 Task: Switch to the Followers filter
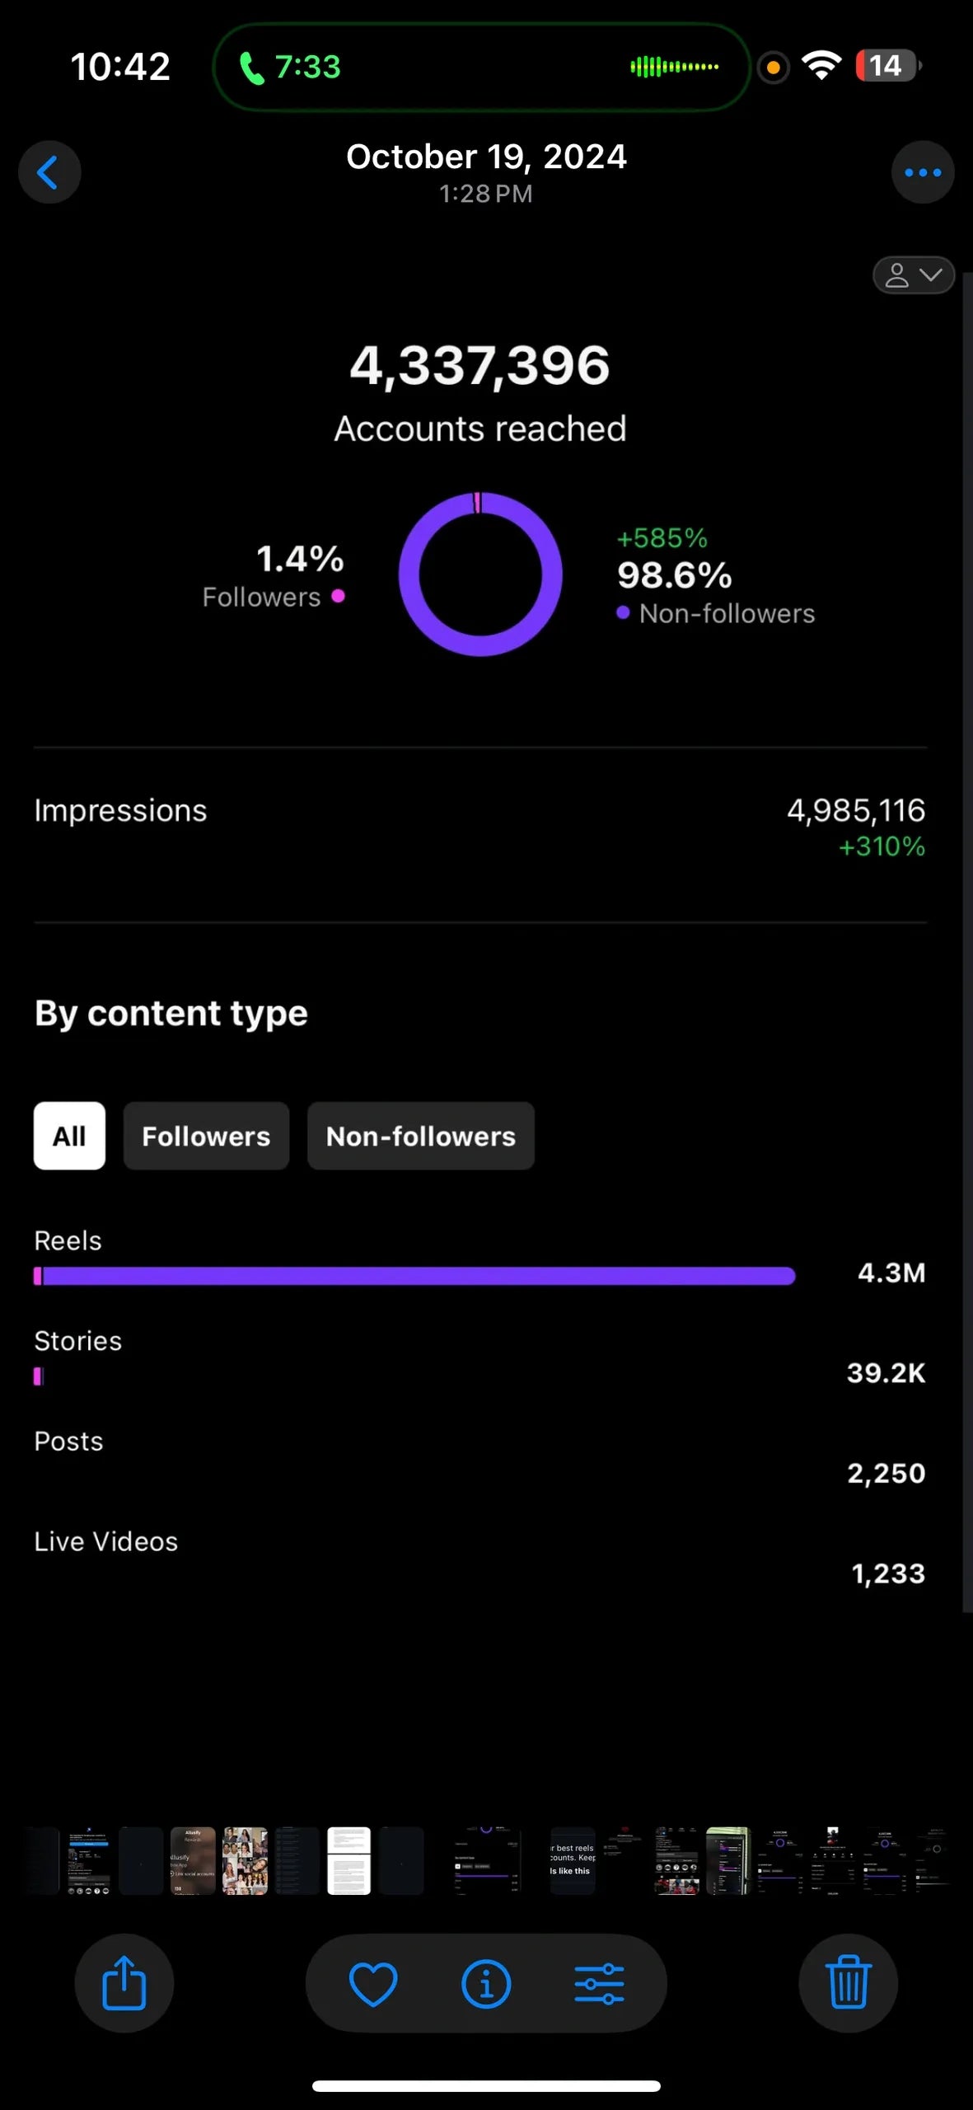click(206, 1136)
